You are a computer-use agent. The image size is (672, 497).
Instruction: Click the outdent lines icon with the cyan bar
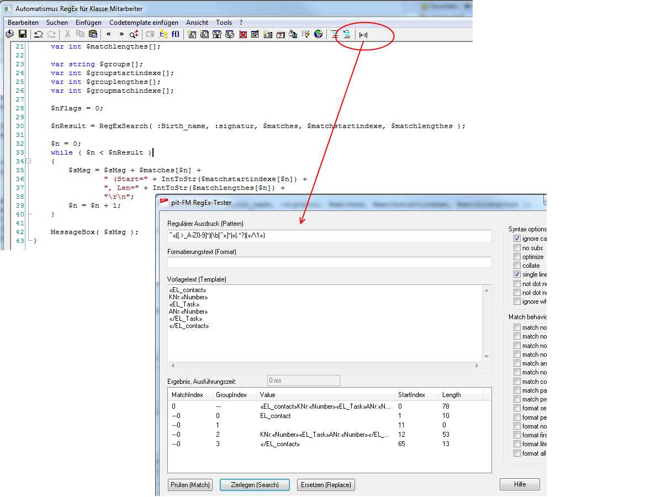point(347,34)
